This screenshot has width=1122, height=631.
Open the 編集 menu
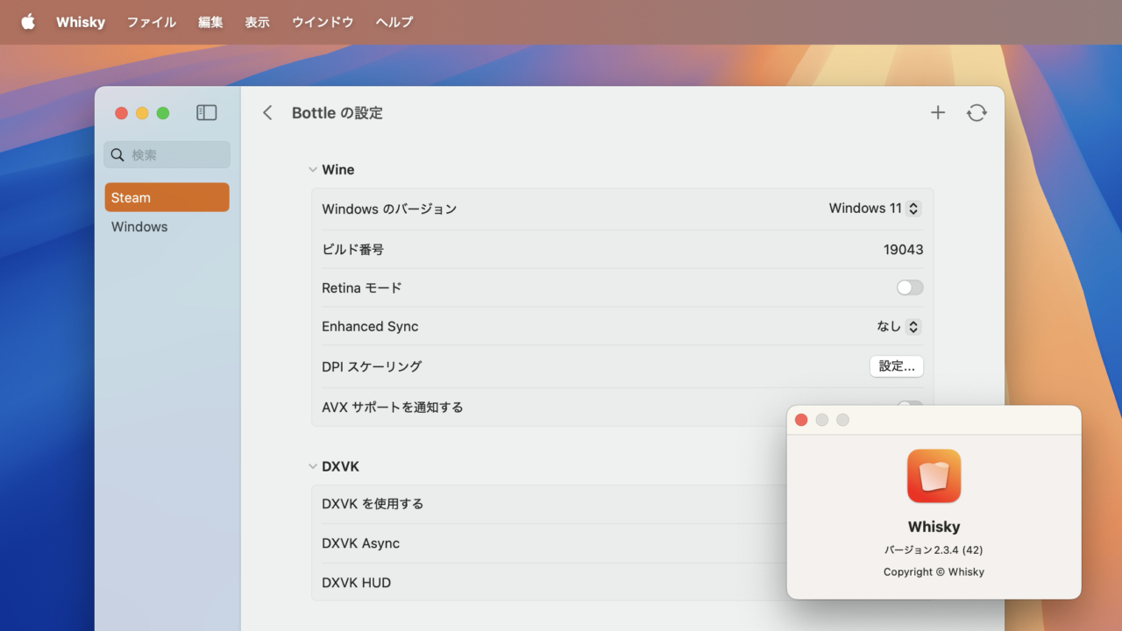click(210, 22)
